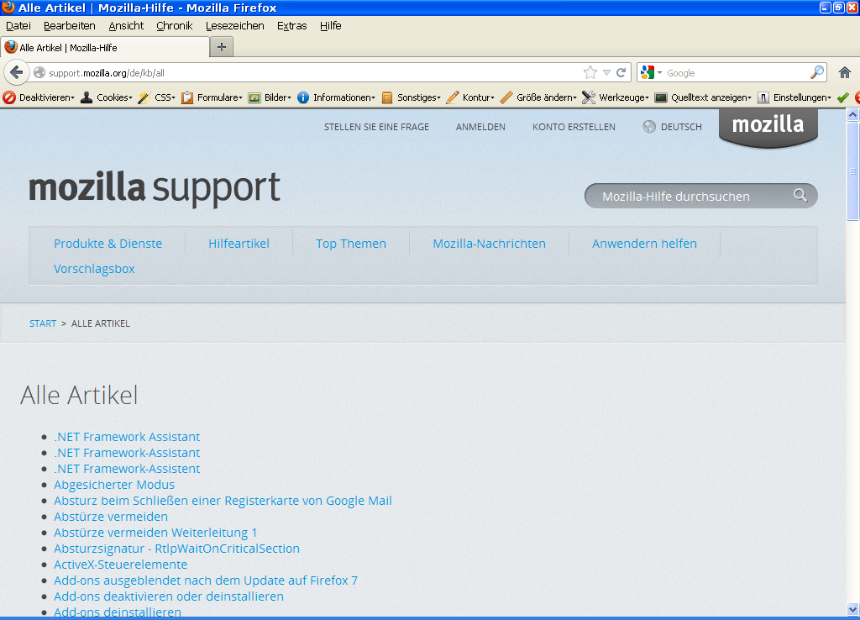The width and height of the screenshot is (860, 620).
Task: Open the Einstellungen toolbar menu
Action: [794, 97]
